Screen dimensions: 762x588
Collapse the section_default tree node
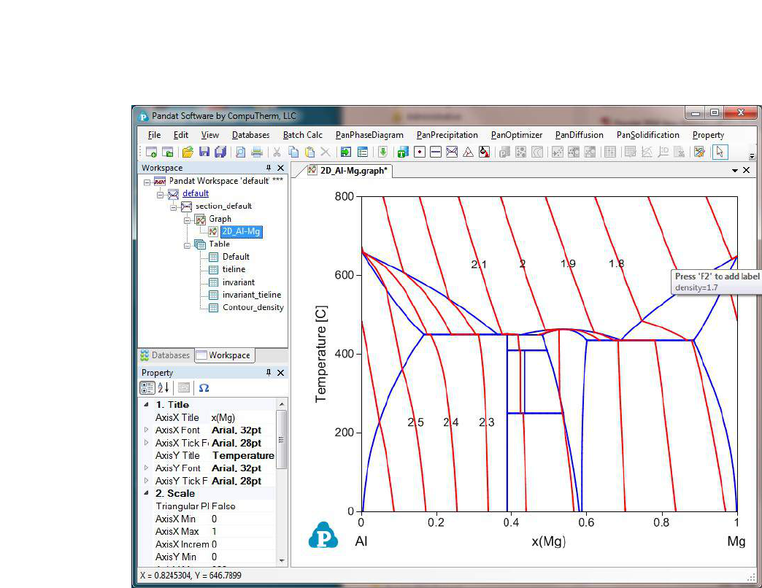point(173,207)
